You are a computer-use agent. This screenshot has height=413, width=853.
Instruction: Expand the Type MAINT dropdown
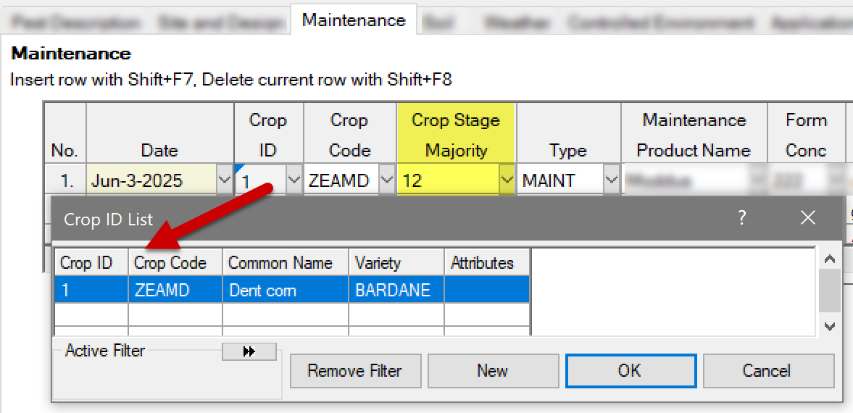click(x=612, y=180)
